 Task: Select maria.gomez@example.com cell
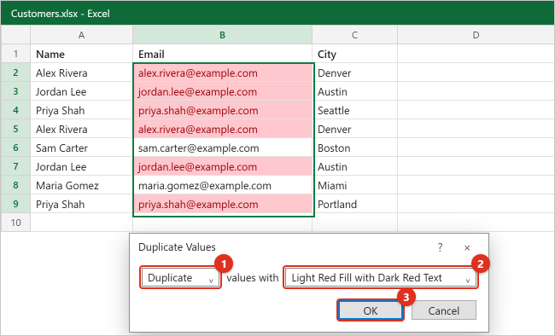(x=222, y=185)
